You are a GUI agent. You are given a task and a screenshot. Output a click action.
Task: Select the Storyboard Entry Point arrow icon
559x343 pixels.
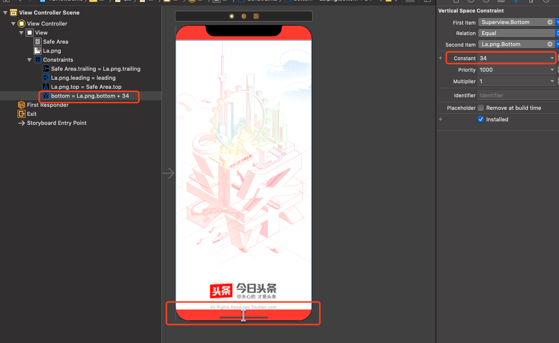[x=22, y=123]
